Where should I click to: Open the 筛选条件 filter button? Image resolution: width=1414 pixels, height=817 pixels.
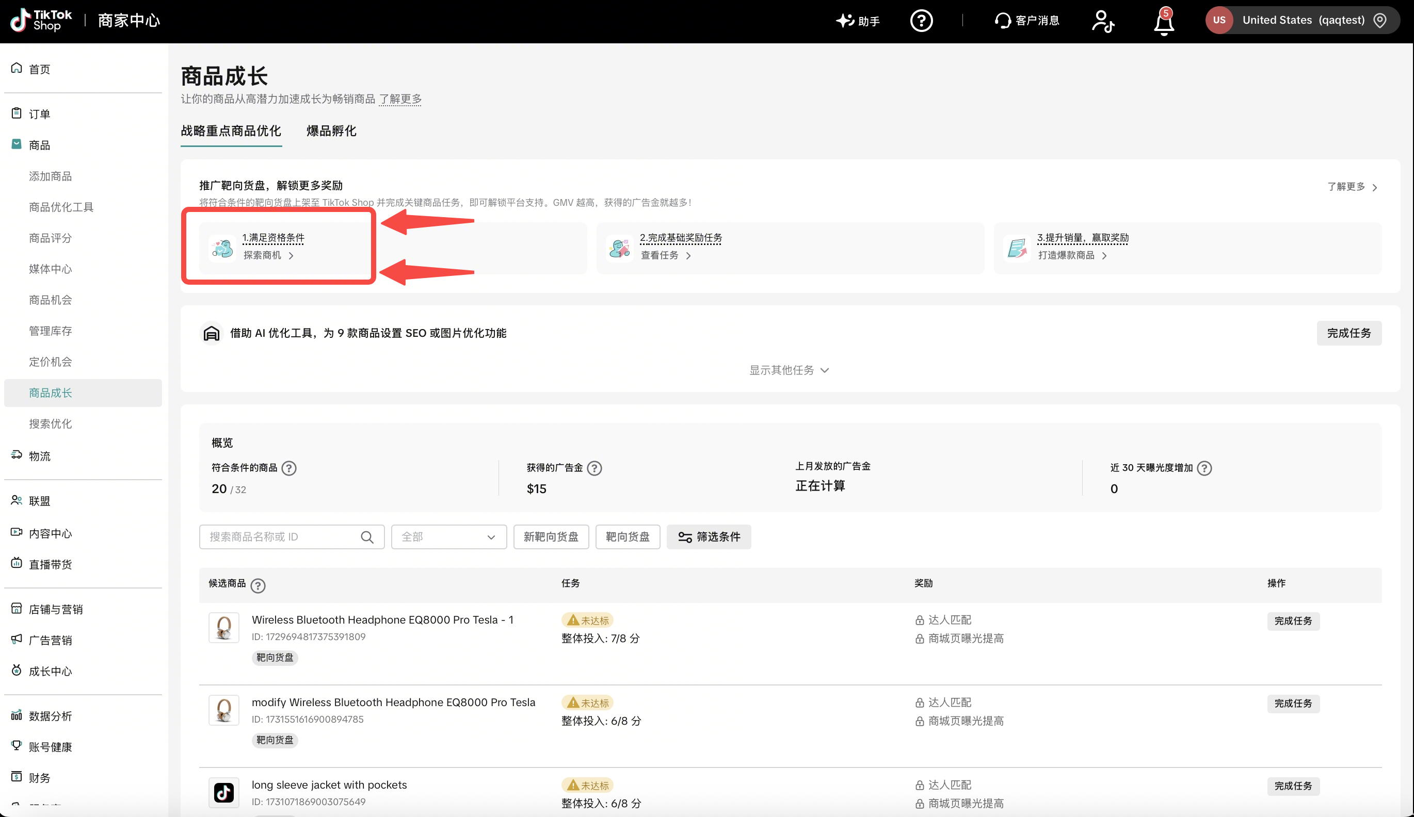(709, 536)
